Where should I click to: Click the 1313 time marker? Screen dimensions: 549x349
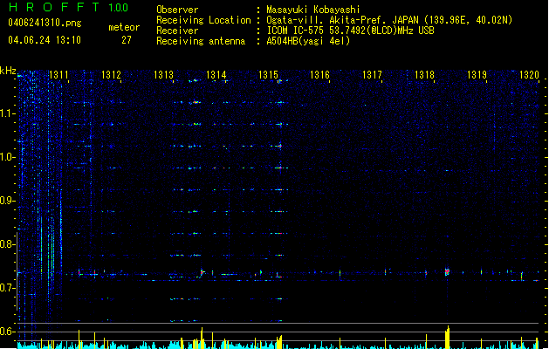coord(163,75)
